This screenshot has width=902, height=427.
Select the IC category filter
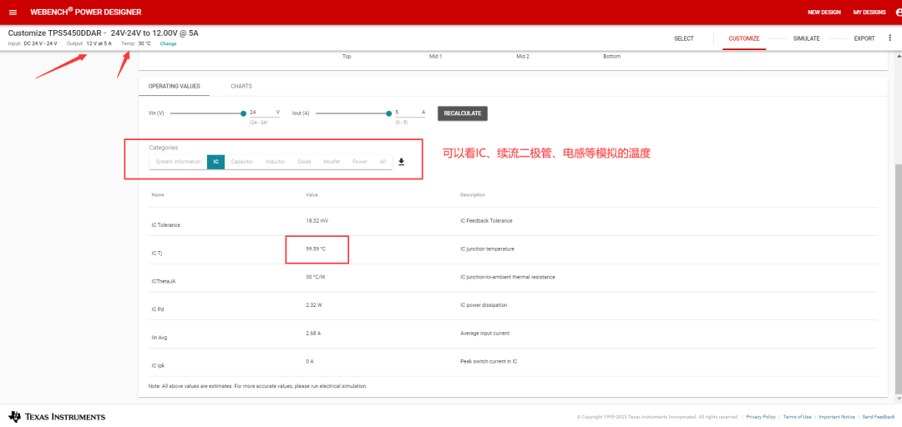pos(215,162)
